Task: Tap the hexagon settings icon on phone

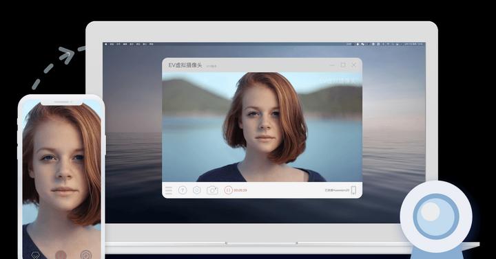Action: [86, 255]
